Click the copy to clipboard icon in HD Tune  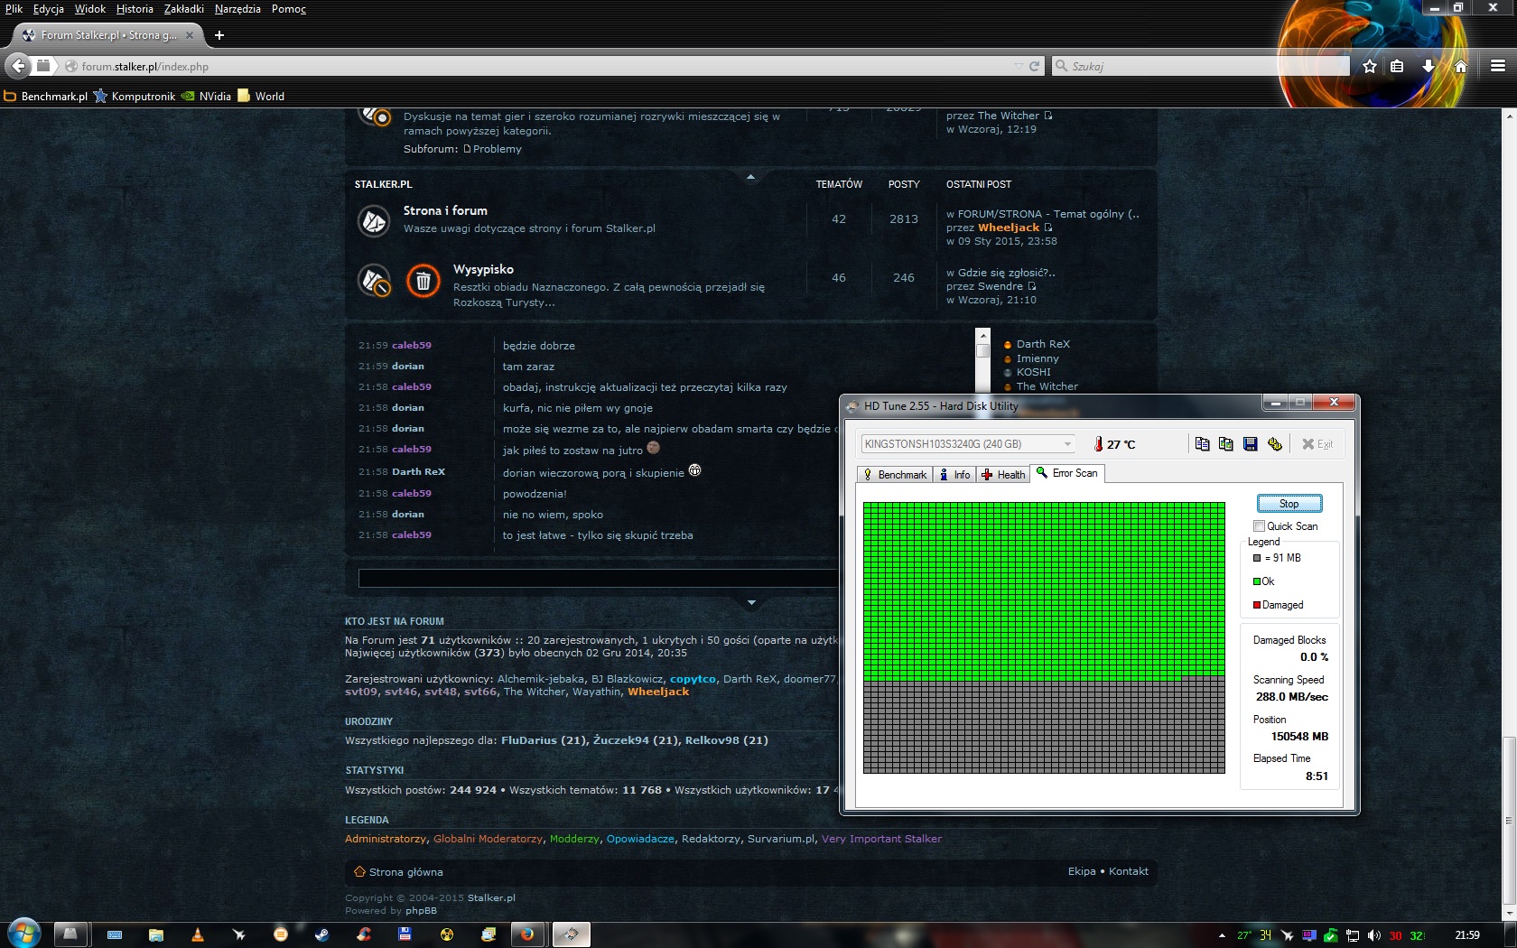(1202, 444)
